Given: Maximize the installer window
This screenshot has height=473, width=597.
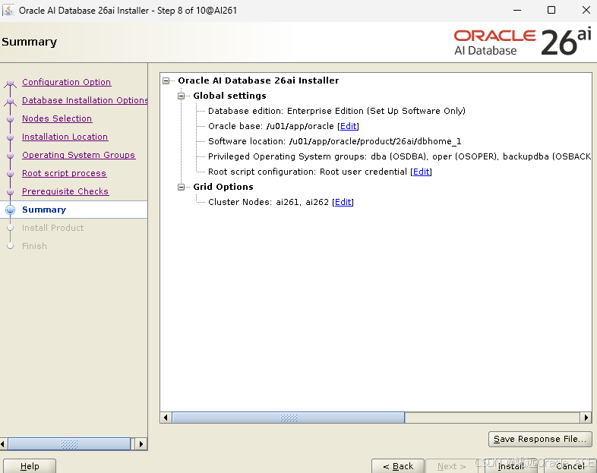Looking at the screenshot, I should click(x=551, y=11).
